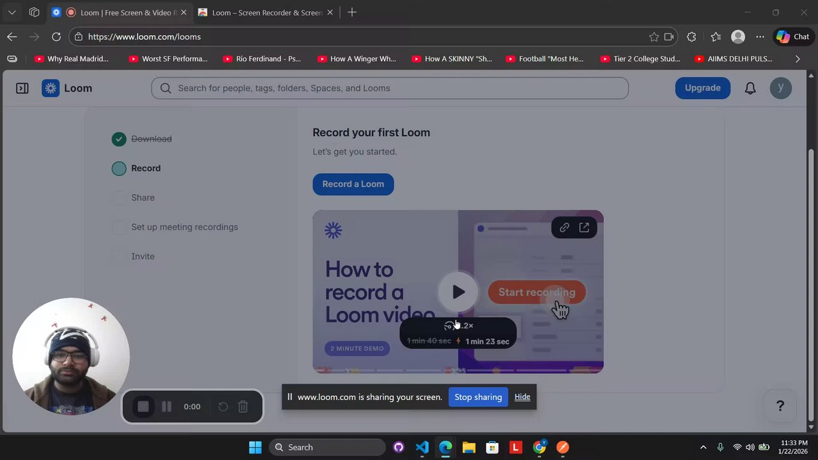This screenshot has width=818, height=460.
Task: Click the Loom logo in the header
Action: [67, 88]
